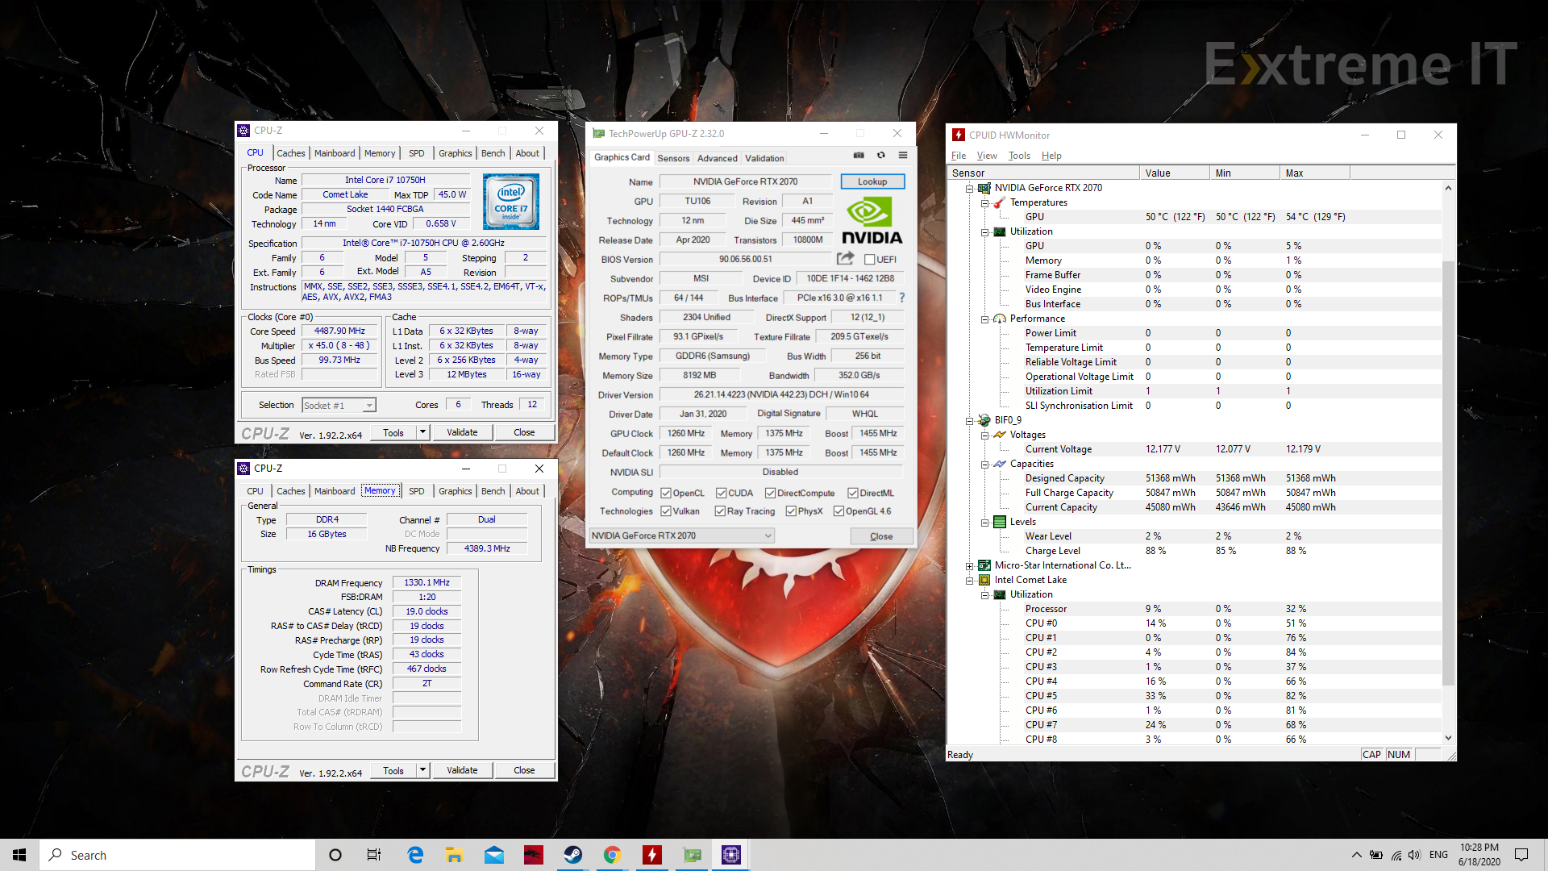Open the GPU selection dropdown in GPU-Z

[x=682, y=536]
